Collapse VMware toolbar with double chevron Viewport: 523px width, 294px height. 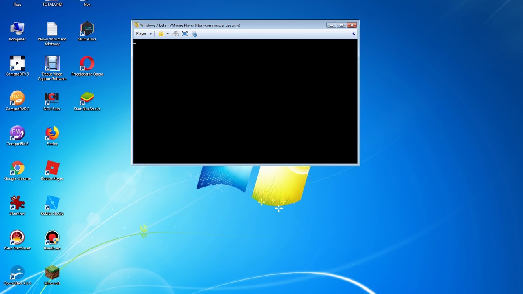tap(353, 34)
